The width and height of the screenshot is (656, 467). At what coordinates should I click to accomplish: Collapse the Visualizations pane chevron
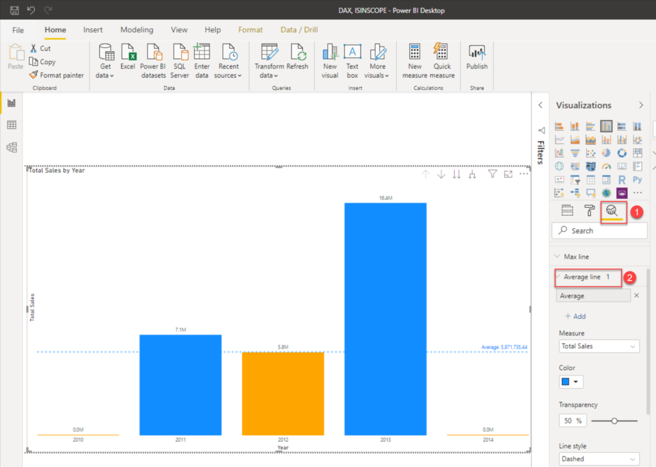point(641,105)
